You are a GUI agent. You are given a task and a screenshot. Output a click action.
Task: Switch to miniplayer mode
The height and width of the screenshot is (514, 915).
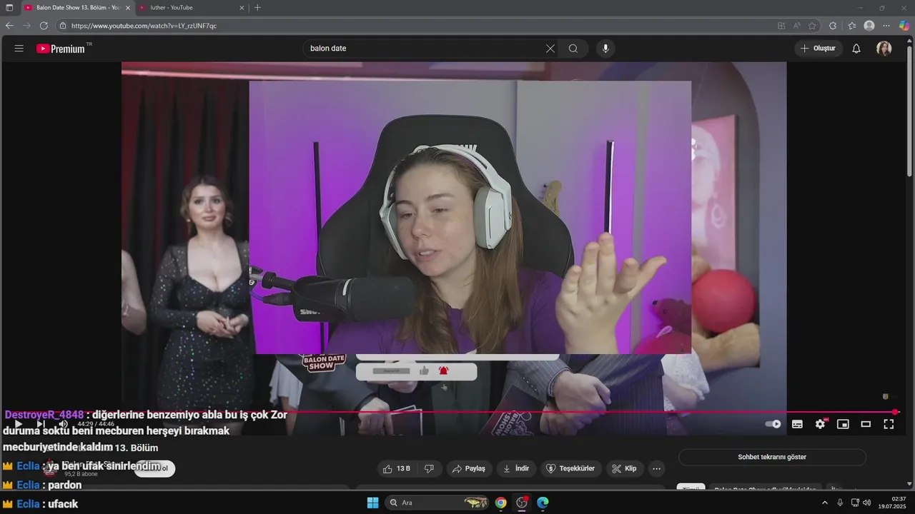coord(843,424)
